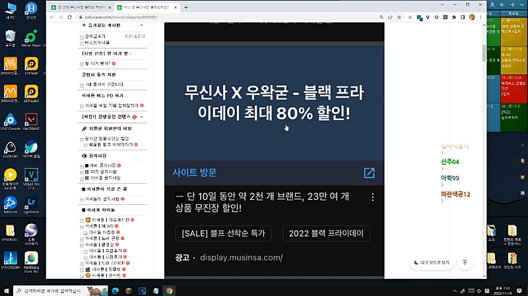Click the Chrome icon in the taskbar
Viewport: 528px width, 296px height.
click(x=169, y=291)
